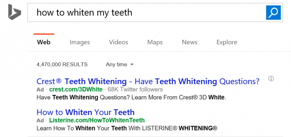Switch to the Images tab
Image resolution: width=291 pixels, height=137 pixels.
(x=80, y=42)
